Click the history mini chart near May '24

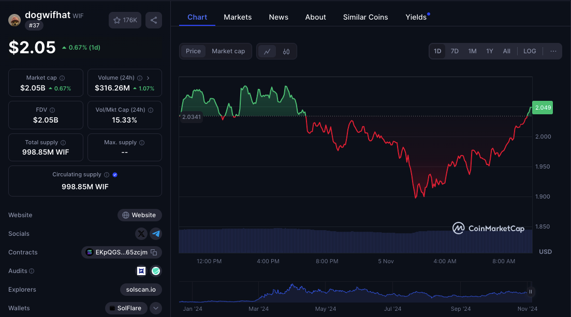pos(326,292)
